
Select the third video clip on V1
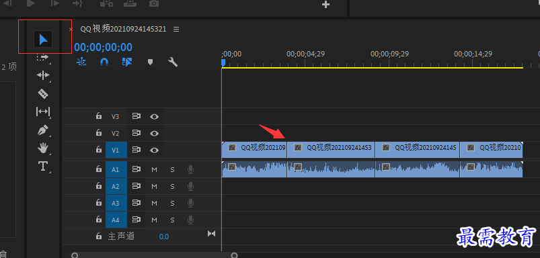[418, 150]
